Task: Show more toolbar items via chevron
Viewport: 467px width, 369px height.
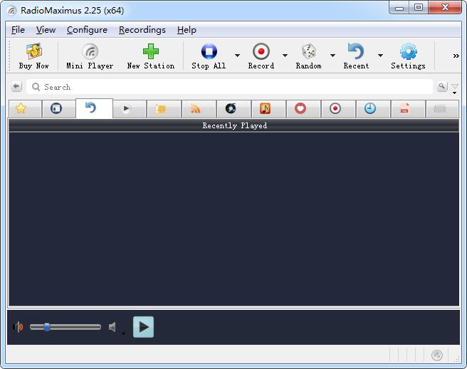Action: 456,56
